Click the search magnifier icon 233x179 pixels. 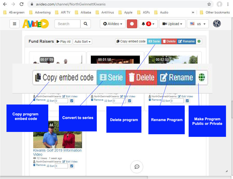86,24
